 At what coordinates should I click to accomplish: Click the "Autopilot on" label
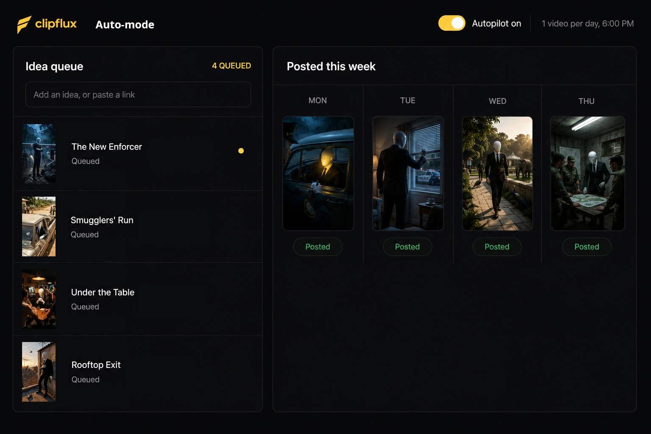[x=496, y=24]
